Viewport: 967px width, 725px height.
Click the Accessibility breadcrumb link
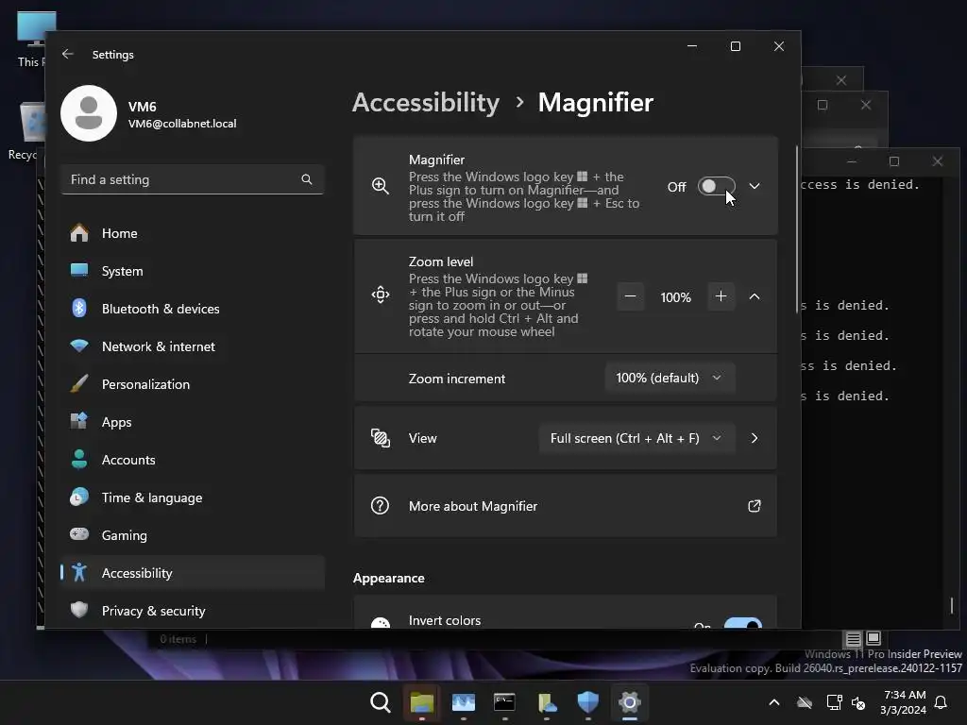[x=426, y=102]
